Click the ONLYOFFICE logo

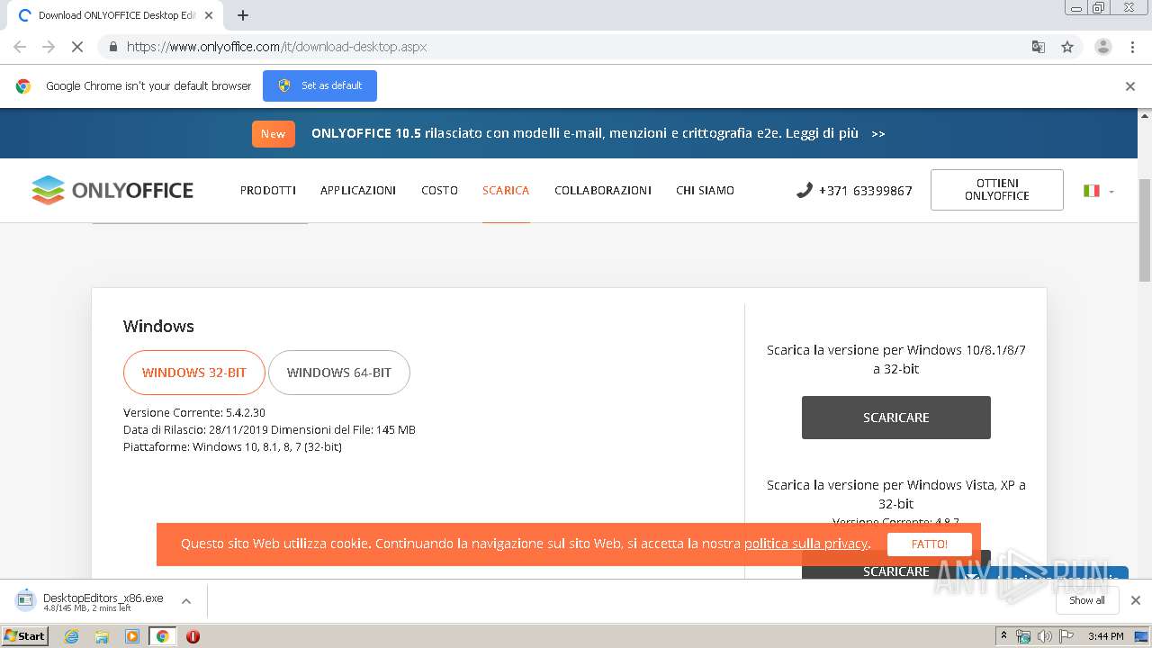click(112, 190)
